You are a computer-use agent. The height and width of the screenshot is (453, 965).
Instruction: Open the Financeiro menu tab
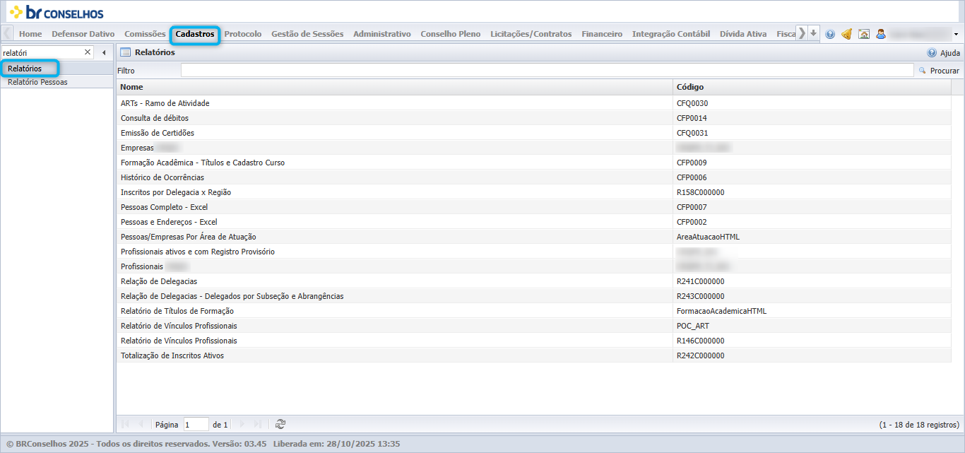pyautogui.click(x=602, y=34)
